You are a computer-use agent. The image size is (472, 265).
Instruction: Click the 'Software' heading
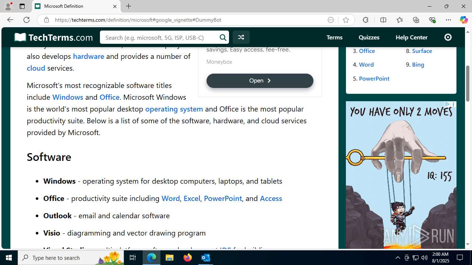49,157
